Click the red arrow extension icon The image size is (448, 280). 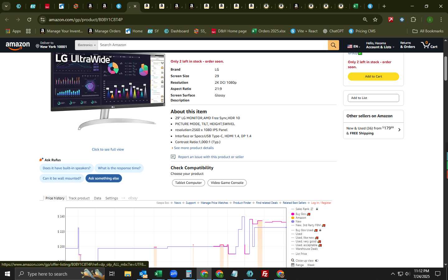[x=390, y=20]
